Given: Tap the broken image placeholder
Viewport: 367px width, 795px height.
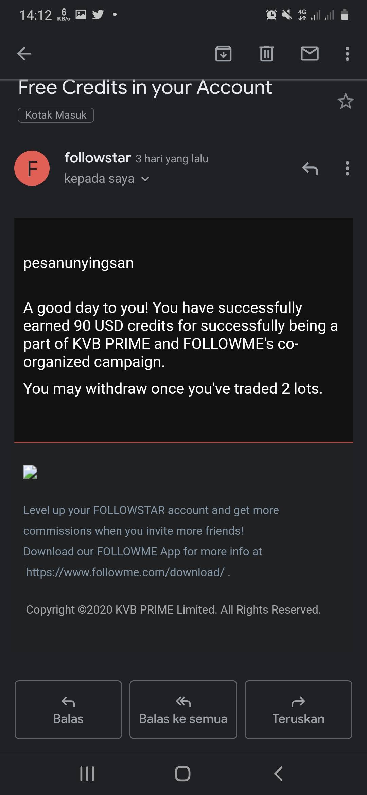Looking at the screenshot, I should (x=30, y=472).
